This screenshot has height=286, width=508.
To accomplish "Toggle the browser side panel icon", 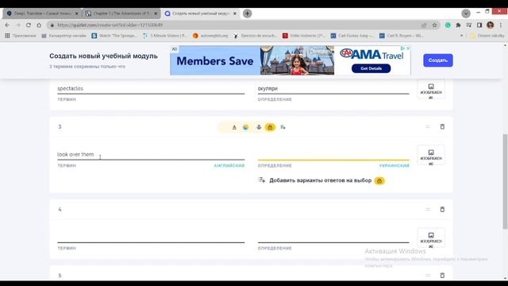I will pos(479,25).
